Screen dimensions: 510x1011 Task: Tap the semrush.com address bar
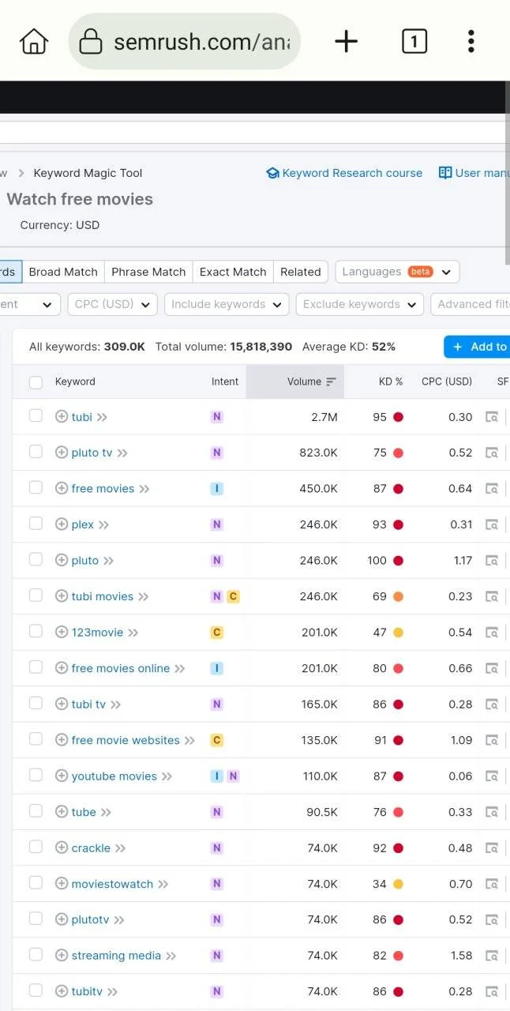point(185,41)
